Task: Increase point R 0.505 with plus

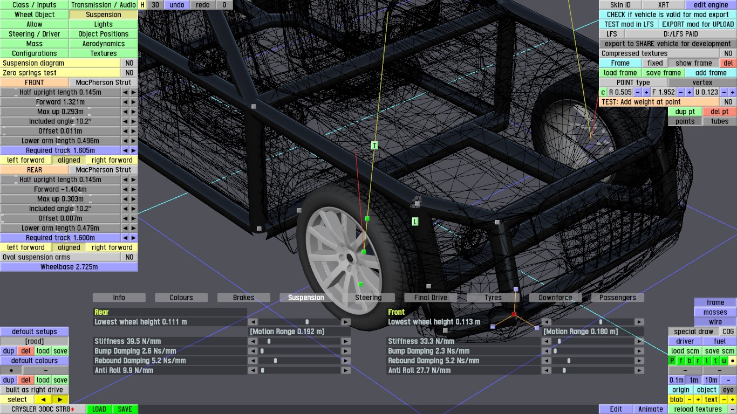Action: click(x=646, y=92)
